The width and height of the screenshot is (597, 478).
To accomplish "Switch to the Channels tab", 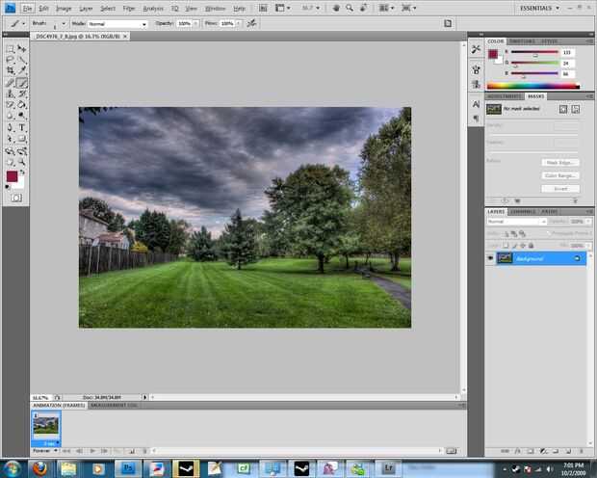I will [522, 212].
